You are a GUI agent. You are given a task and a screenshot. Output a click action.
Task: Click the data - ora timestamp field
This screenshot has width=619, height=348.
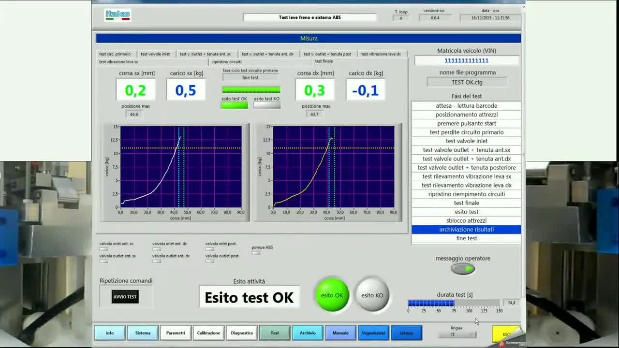pos(490,18)
